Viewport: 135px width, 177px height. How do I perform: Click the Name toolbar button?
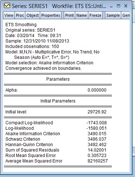pyautogui.click(x=81, y=15)
